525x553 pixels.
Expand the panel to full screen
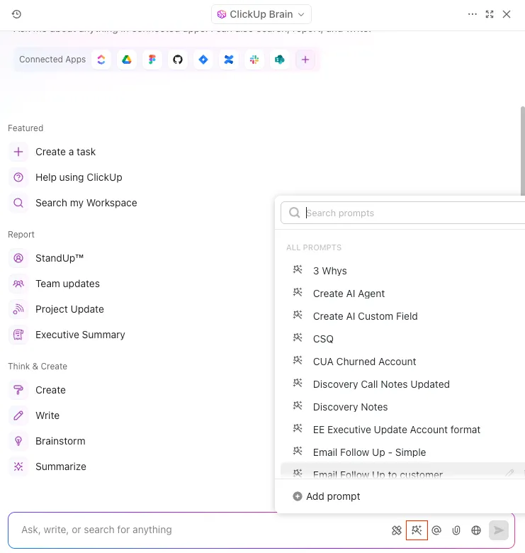(490, 14)
